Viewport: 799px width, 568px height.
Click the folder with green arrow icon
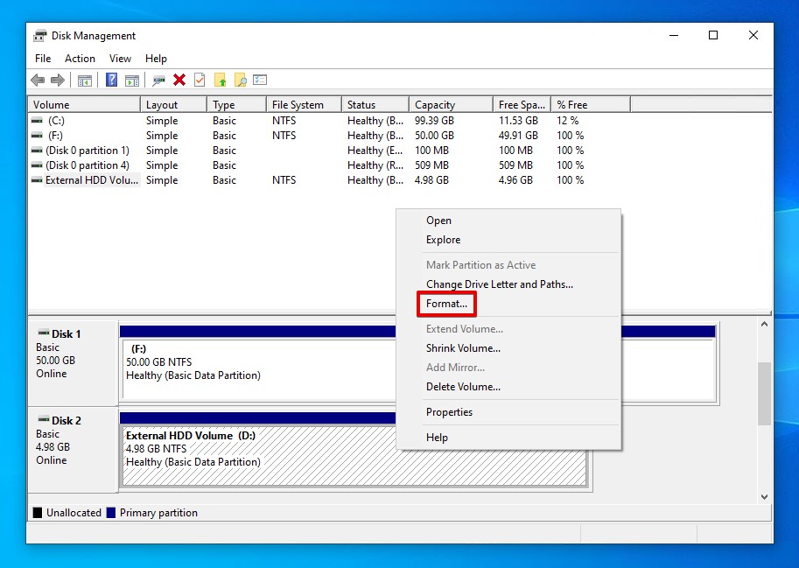point(221,81)
